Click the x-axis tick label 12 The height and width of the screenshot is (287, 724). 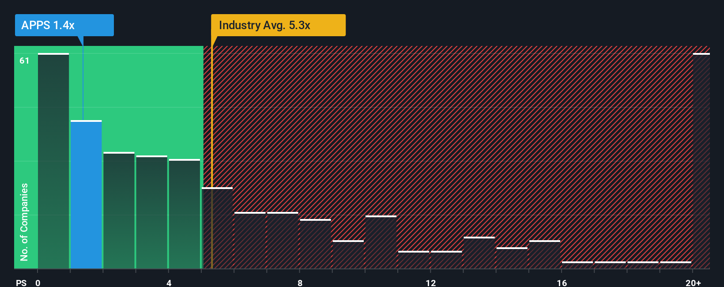point(431,283)
